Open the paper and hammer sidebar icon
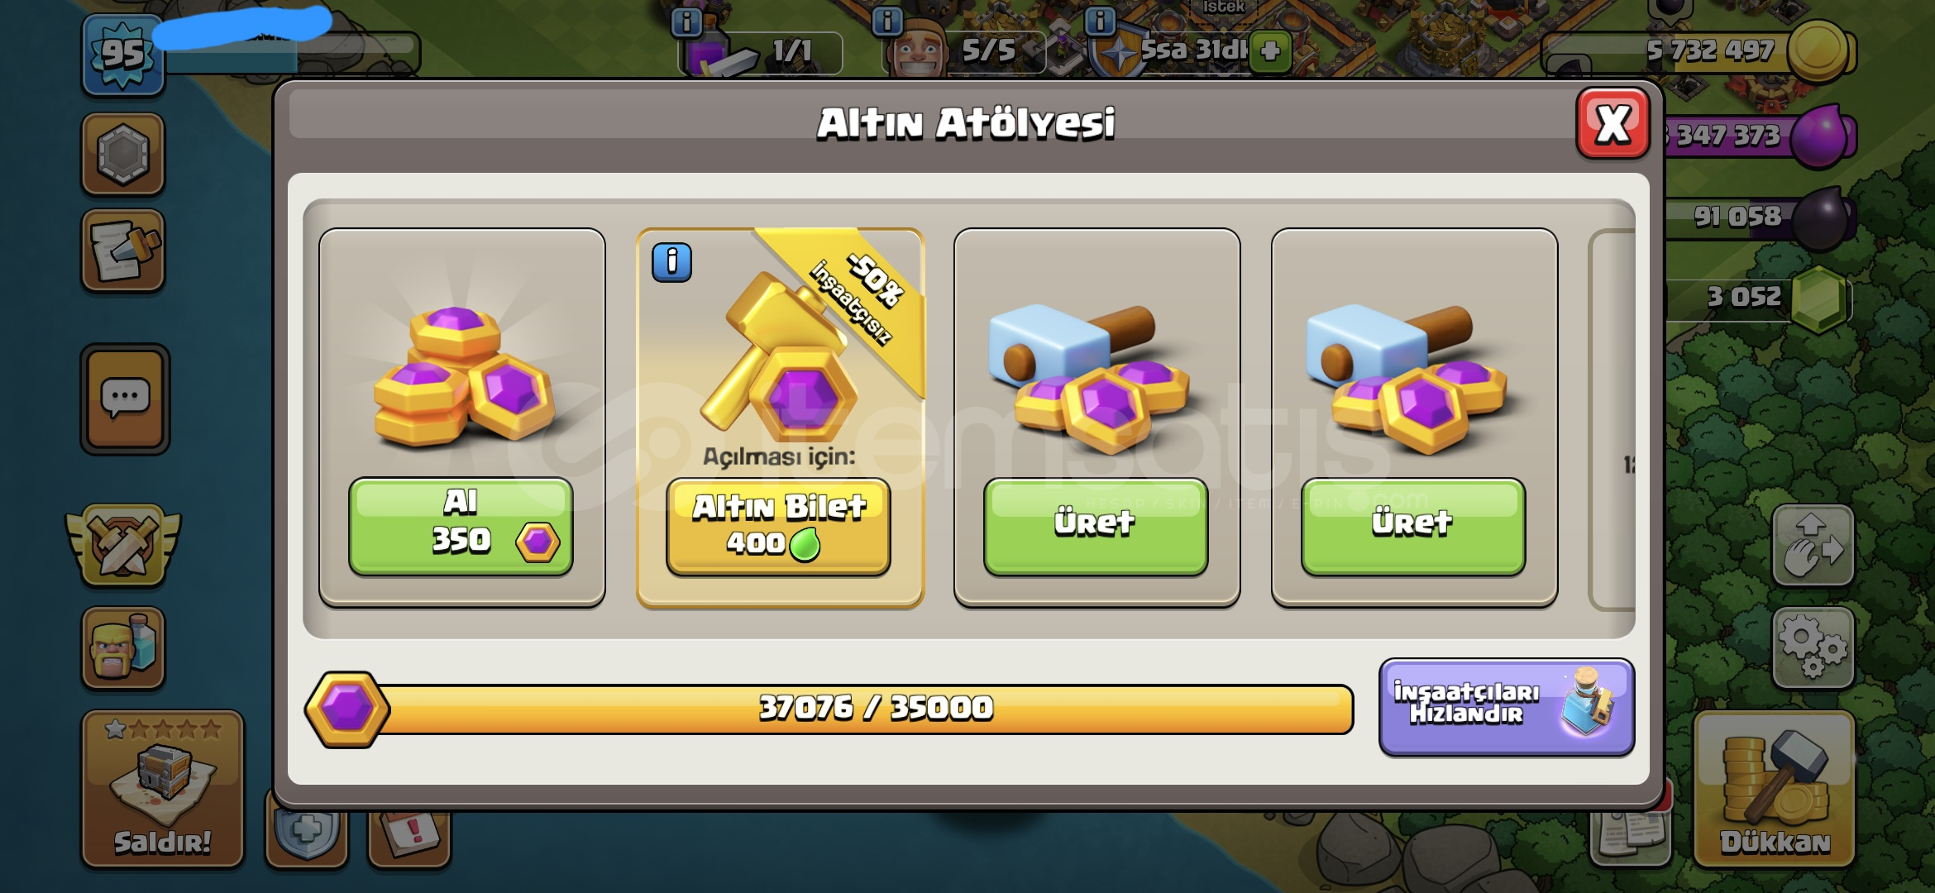1935x893 pixels. coord(123,251)
